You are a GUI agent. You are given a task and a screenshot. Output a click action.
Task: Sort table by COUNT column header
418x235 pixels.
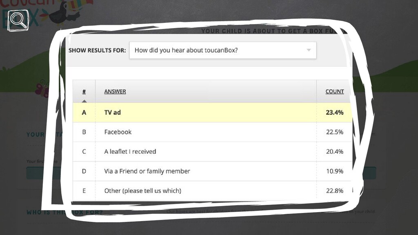[335, 91]
